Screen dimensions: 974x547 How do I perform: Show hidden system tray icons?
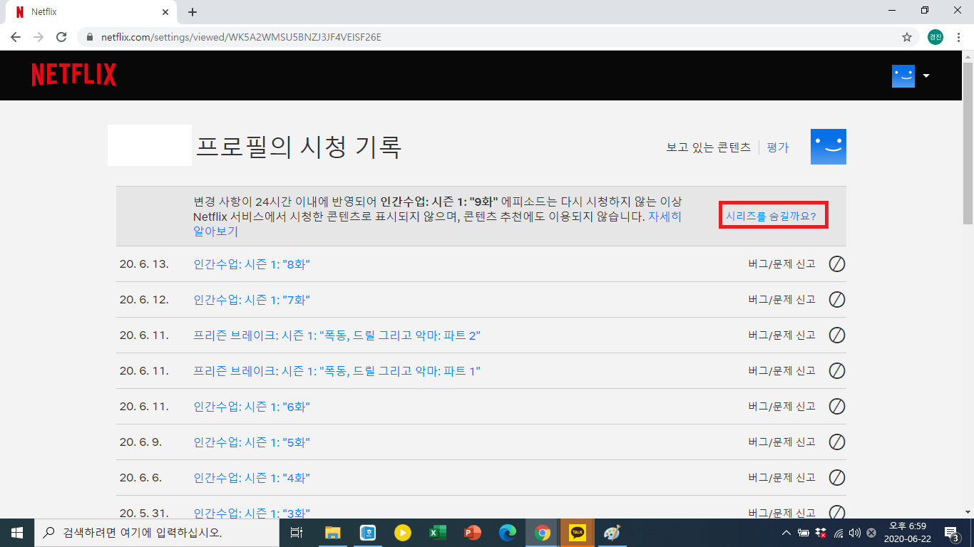tap(786, 533)
